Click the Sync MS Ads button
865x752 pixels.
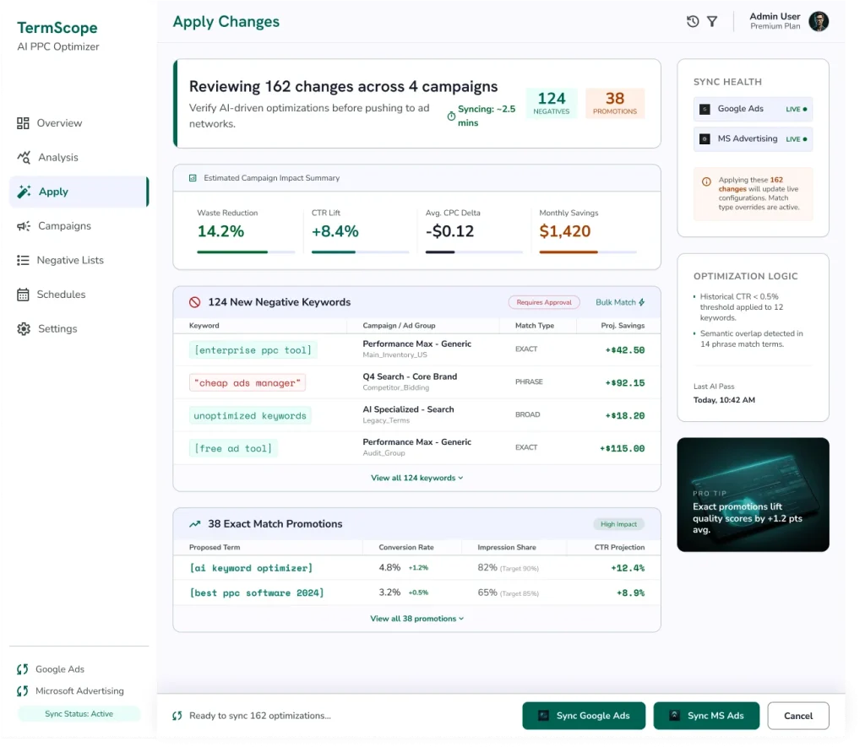(706, 716)
